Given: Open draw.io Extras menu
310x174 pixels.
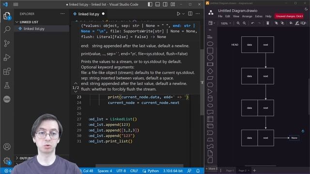Looking at the screenshot, I should [259, 16].
